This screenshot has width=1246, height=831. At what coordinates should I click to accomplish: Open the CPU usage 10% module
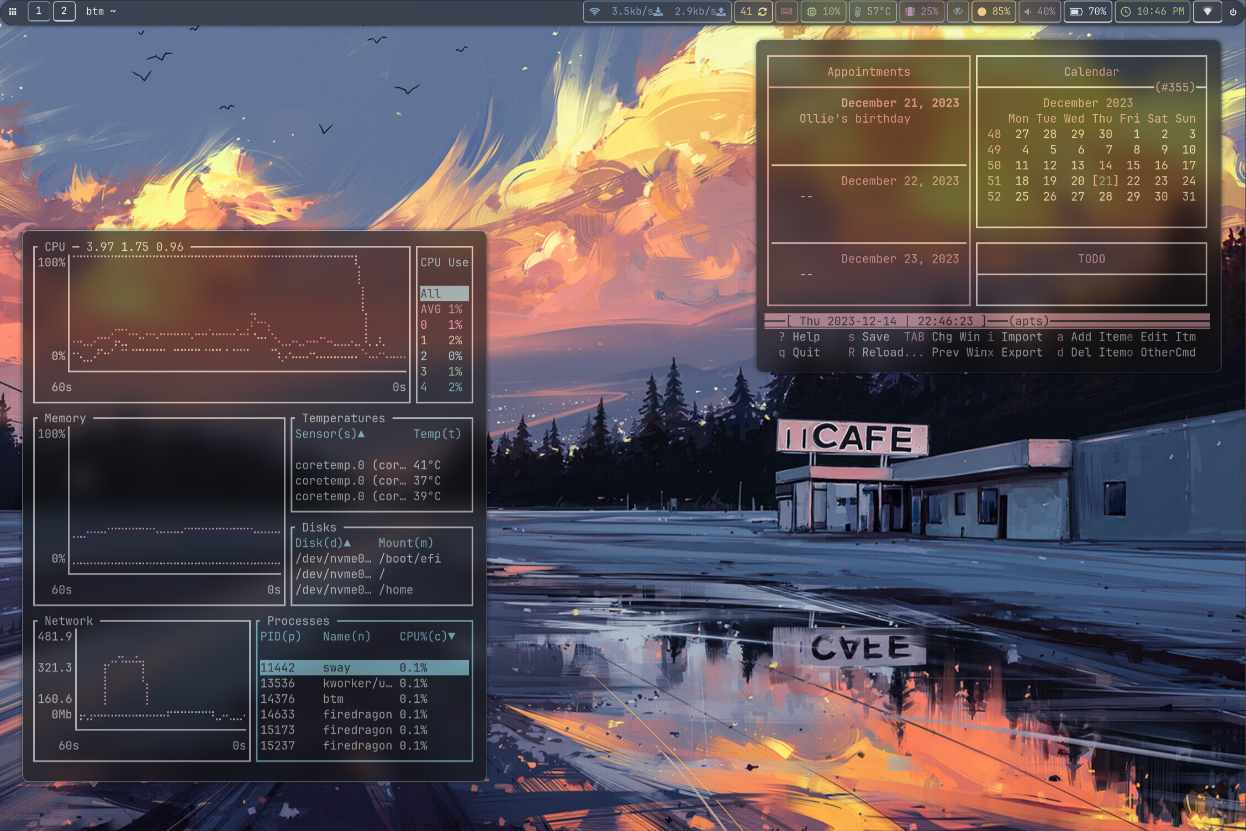pos(823,11)
